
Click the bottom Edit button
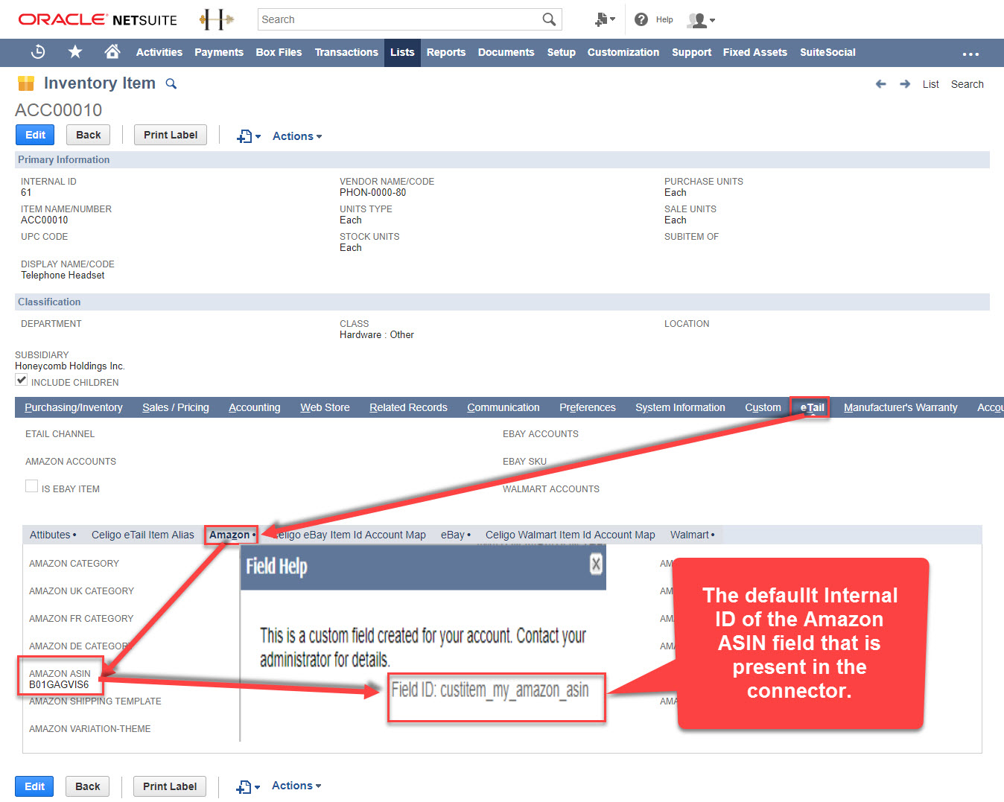34,786
